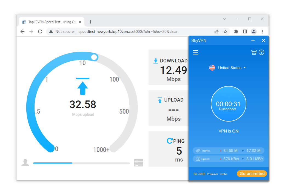This screenshot has width=282, height=193.
Task: Open the SkyVPN hamburger menu
Action: (196, 52)
